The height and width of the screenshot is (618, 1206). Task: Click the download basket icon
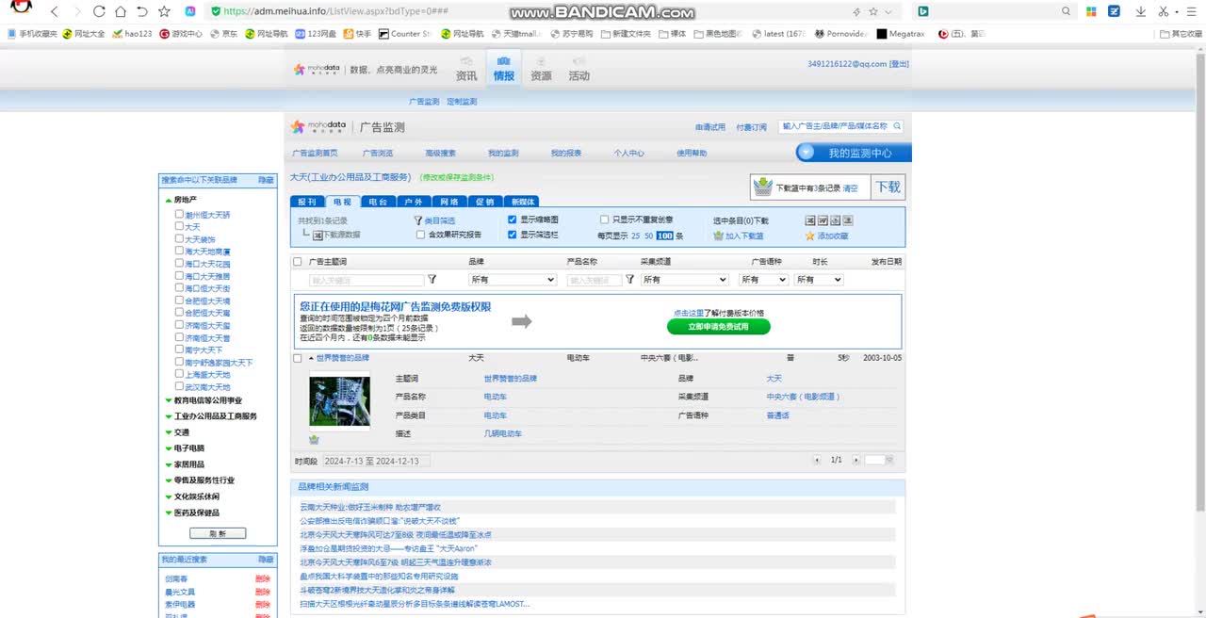click(x=762, y=187)
